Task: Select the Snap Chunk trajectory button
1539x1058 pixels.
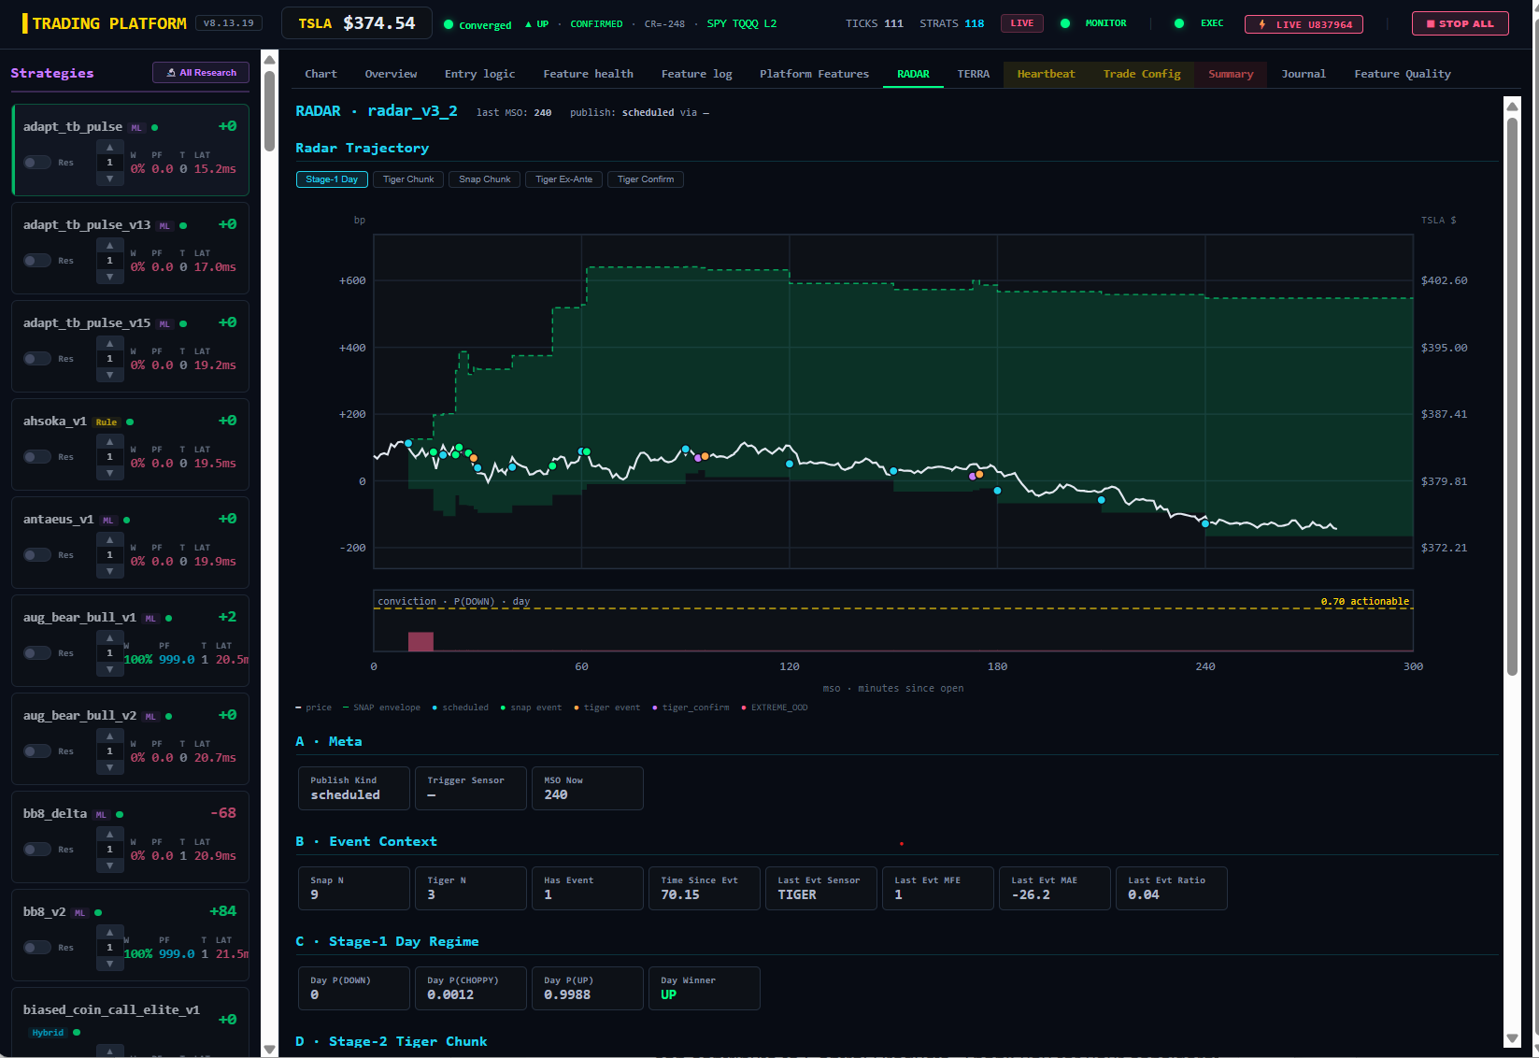Action: [485, 179]
